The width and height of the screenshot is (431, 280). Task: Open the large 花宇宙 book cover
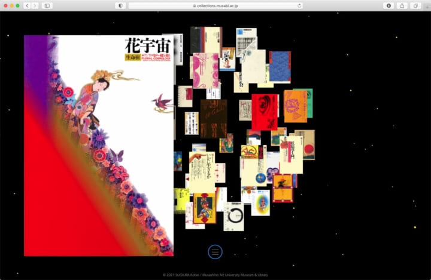[x=99, y=146]
